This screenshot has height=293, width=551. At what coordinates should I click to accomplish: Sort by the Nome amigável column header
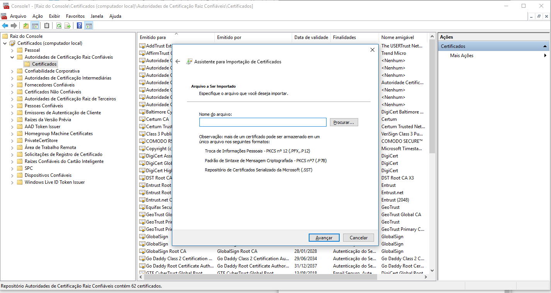[403, 37]
